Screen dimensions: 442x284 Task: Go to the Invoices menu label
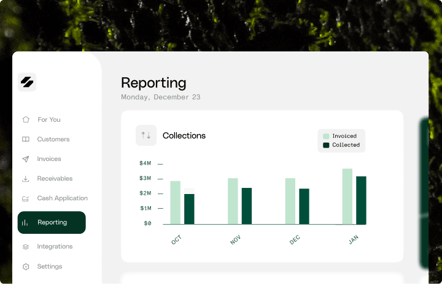click(49, 159)
